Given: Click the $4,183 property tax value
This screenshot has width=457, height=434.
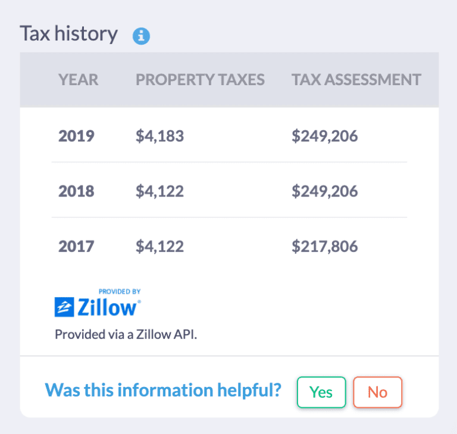Looking at the screenshot, I should point(159,136).
